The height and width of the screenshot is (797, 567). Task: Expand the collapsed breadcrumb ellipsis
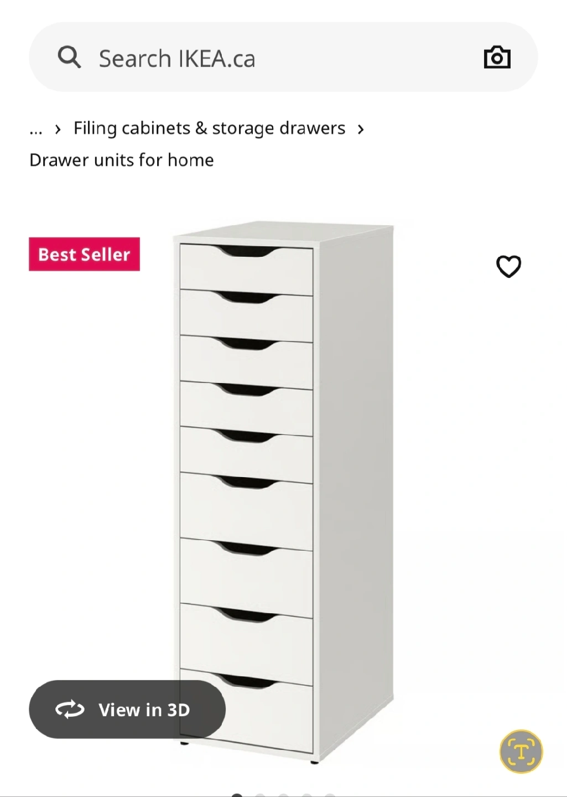tap(36, 129)
